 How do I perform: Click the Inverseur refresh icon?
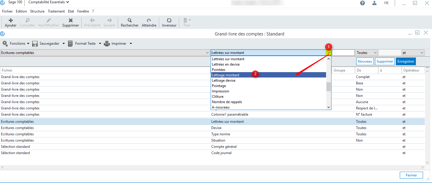(x=169, y=21)
